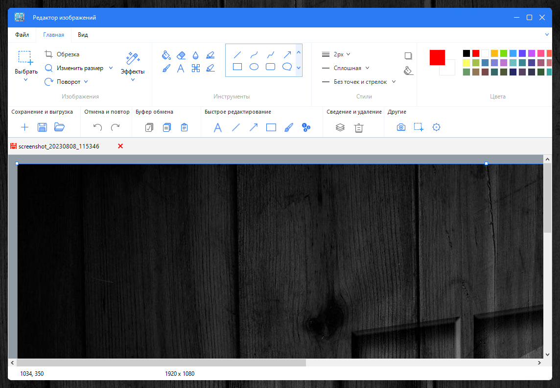Image resolution: width=560 pixels, height=388 pixels.
Task: Open a file with the folder icon
Action: coord(59,127)
